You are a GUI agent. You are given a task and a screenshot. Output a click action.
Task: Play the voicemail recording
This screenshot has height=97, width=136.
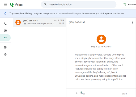click(76, 93)
